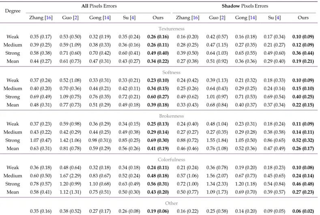Click the Shadow Pixels Errors header
320x215 pixels.
point(245,6)
